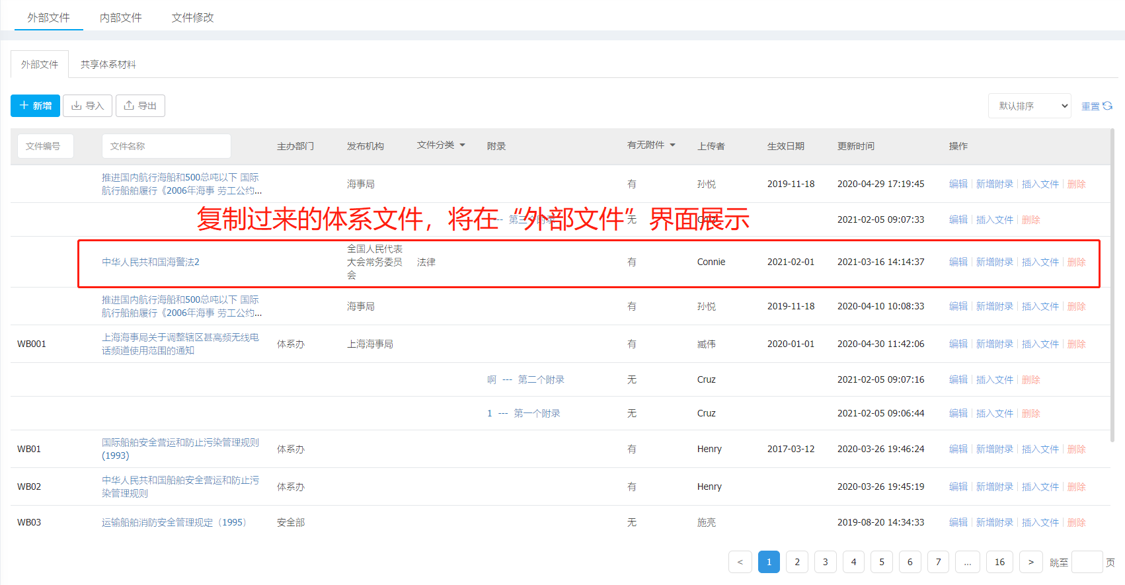Click 删除 for 第一个附录 row
The image size is (1125, 585).
click(1031, 413)
